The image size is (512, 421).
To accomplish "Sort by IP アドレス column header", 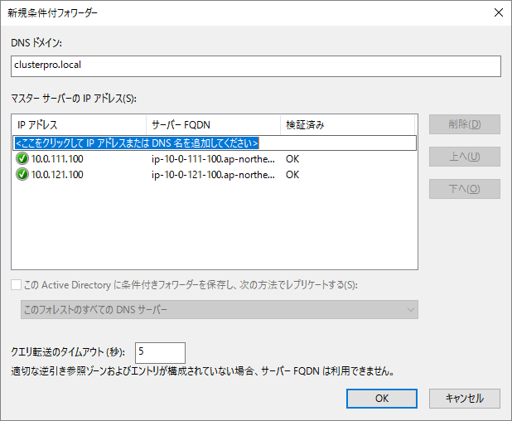I will (x=80, y=125).
